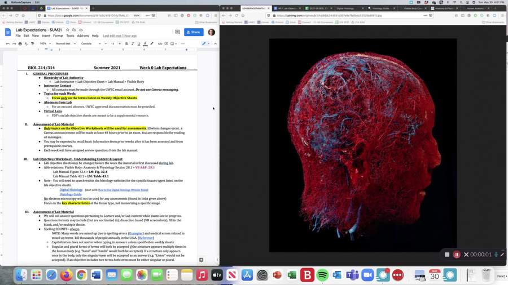
Task: Open the highlight color pen tool
Action: (x=152, y=43)
